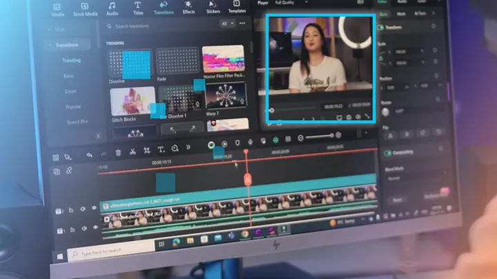Switch to the Audio tab
Viewport: 497px width, 279px height.
pos(112,9)
